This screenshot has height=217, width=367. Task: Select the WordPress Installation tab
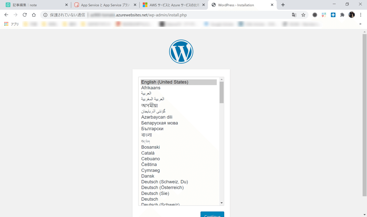tap(242, 5)
